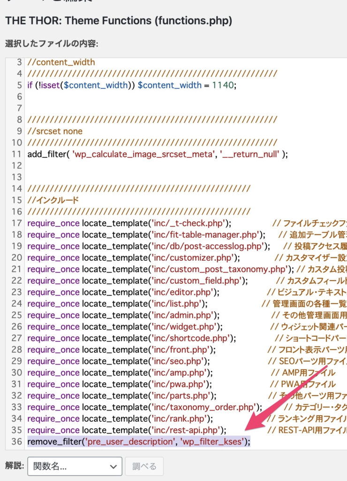
Task: Click the //content_width comment on line 3
Action: click(x=61, y=62)
